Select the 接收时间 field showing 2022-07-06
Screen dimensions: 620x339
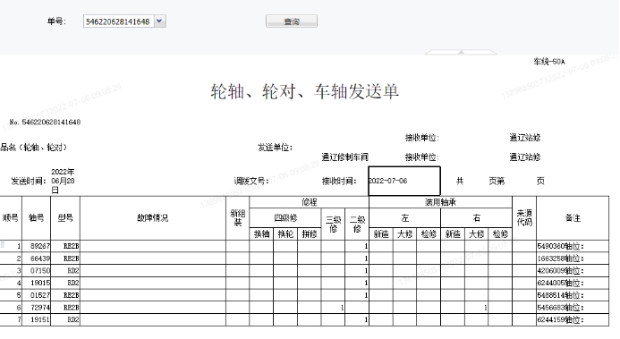[404, 181]
